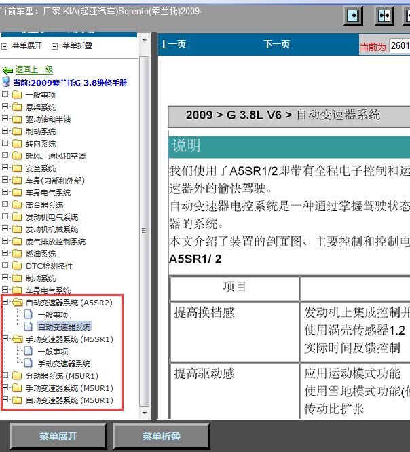Click the folder icon of 暖风、通风和空调
Viewport: 410px width, 452px height.
(17, 155)
